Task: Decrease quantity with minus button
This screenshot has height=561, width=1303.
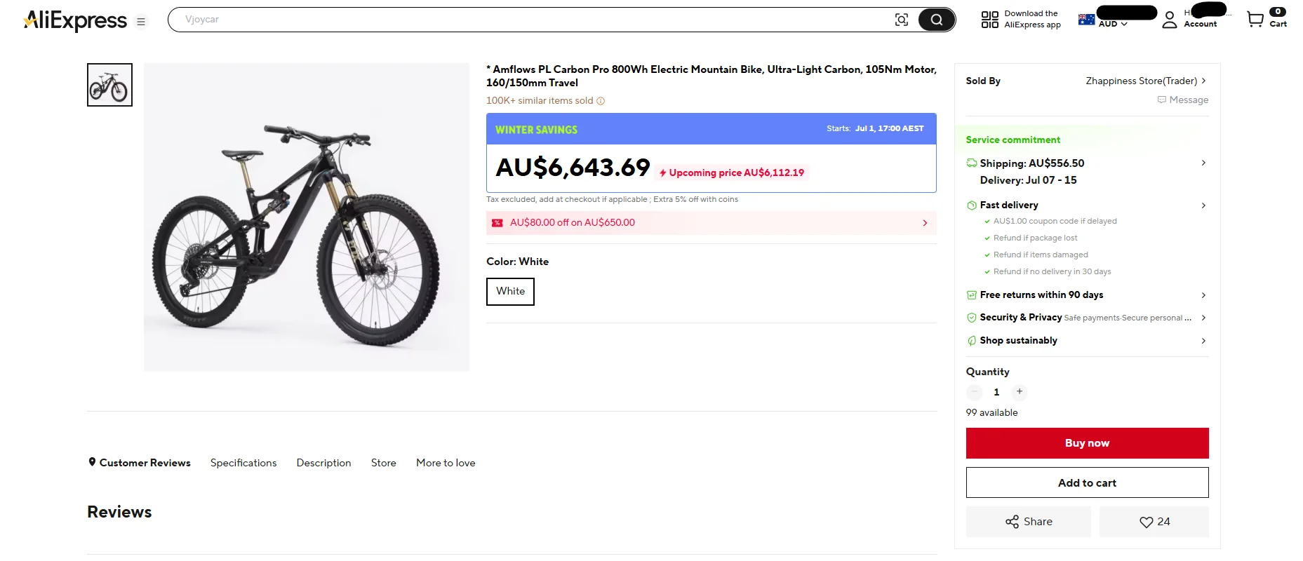Action: [x=974, y=392]
